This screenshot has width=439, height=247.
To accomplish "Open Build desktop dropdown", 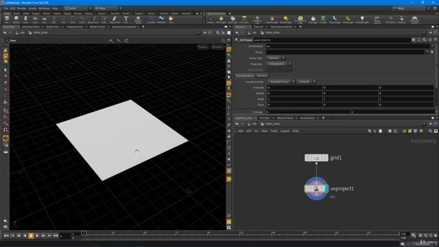I will pyautogui.click(x=78, y=8).
